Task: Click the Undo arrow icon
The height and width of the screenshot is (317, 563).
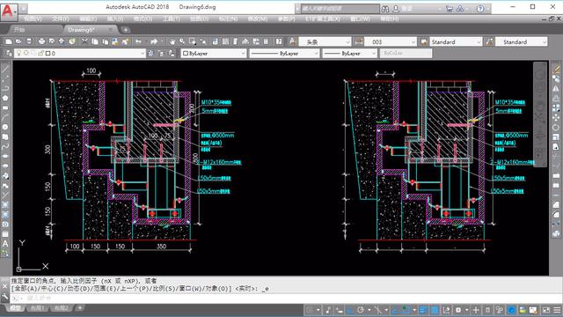Action: tap(138, 41)
